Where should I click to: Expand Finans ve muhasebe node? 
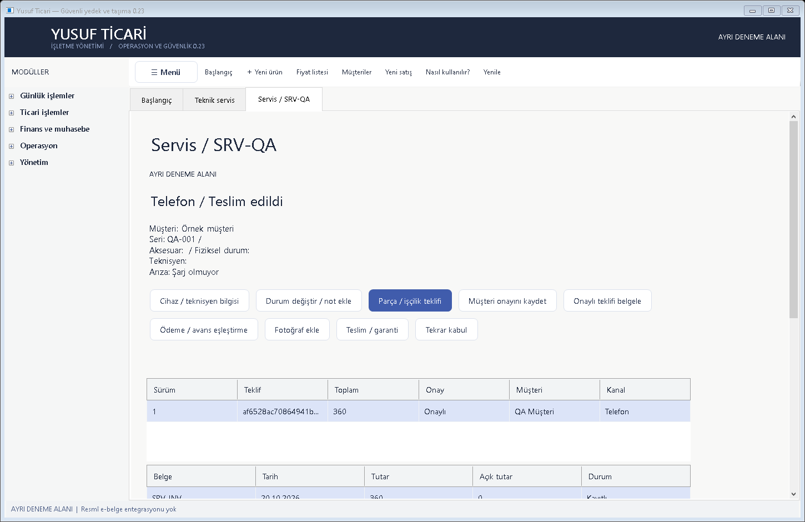[11, 129]
